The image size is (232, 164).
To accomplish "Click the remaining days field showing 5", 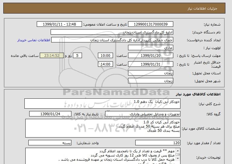I will [x=77, y=56].
